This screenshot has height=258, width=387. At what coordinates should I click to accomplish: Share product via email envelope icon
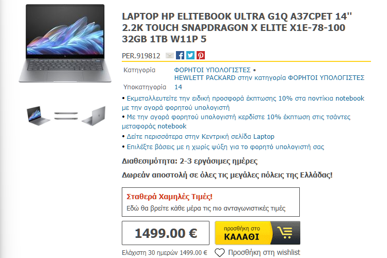point(169,56)
